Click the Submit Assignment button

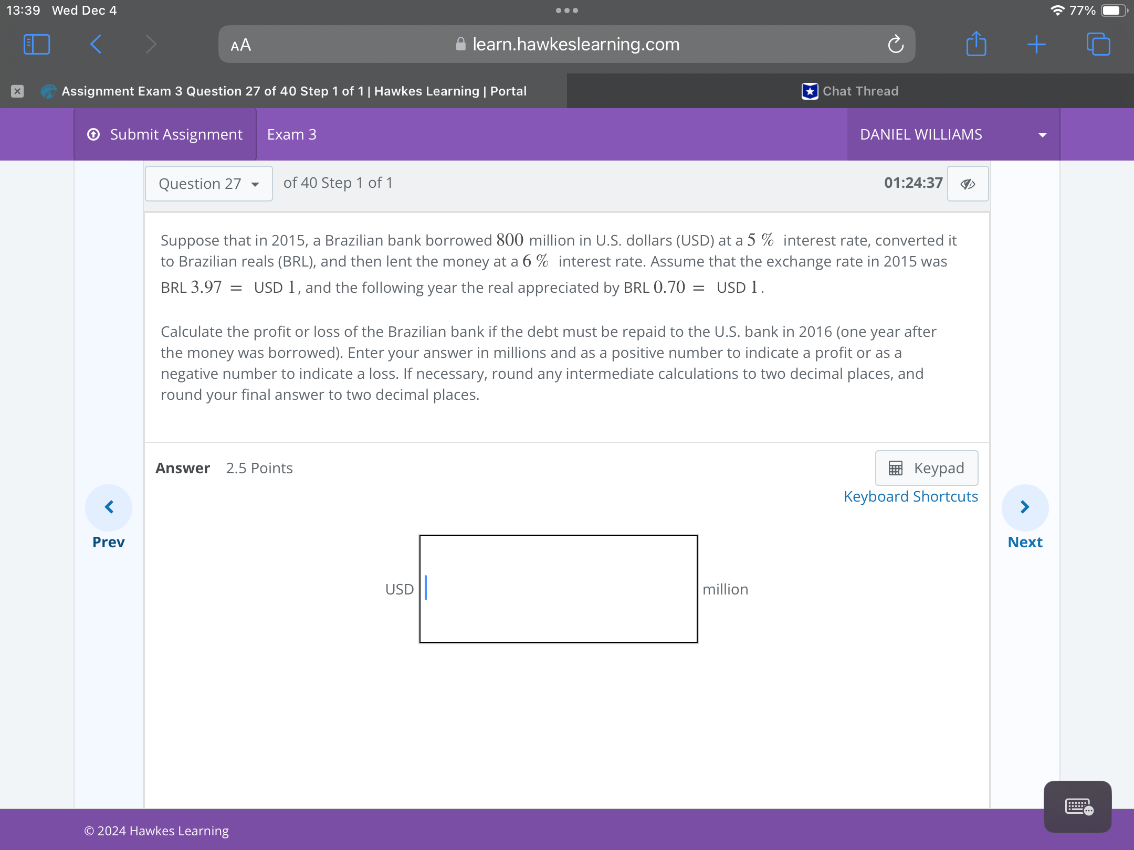[x=165, y=134]
